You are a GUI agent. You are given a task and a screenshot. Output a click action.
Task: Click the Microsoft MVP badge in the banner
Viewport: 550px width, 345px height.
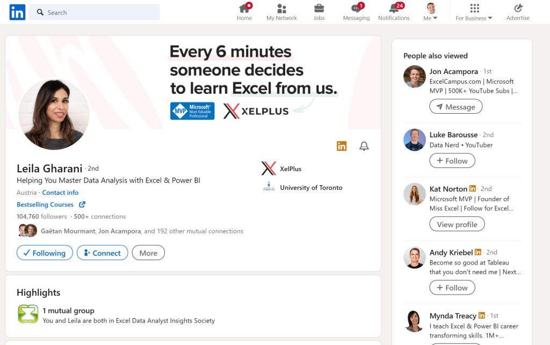tap(192, 111)
